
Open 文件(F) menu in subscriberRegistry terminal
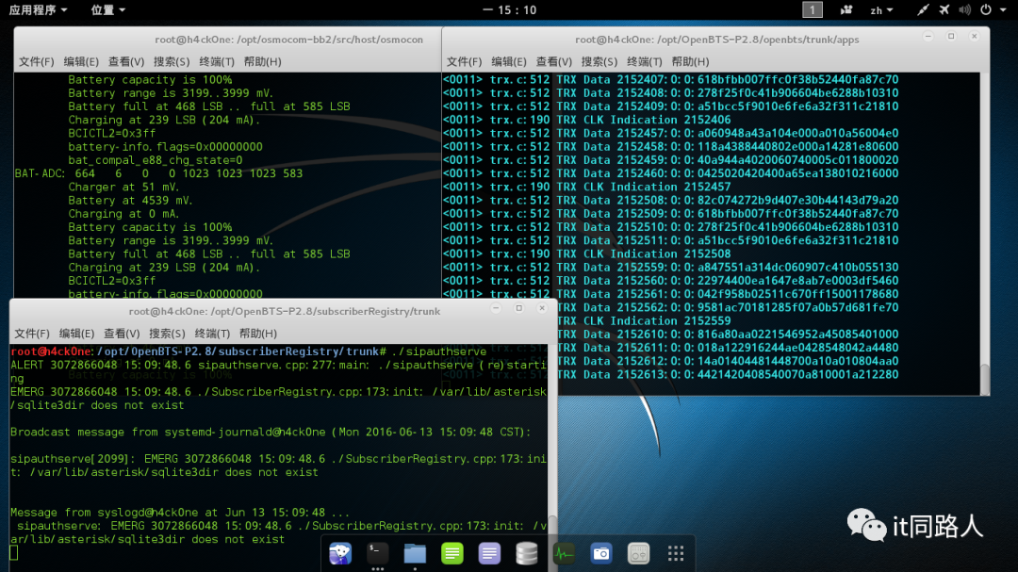point(32,334)
